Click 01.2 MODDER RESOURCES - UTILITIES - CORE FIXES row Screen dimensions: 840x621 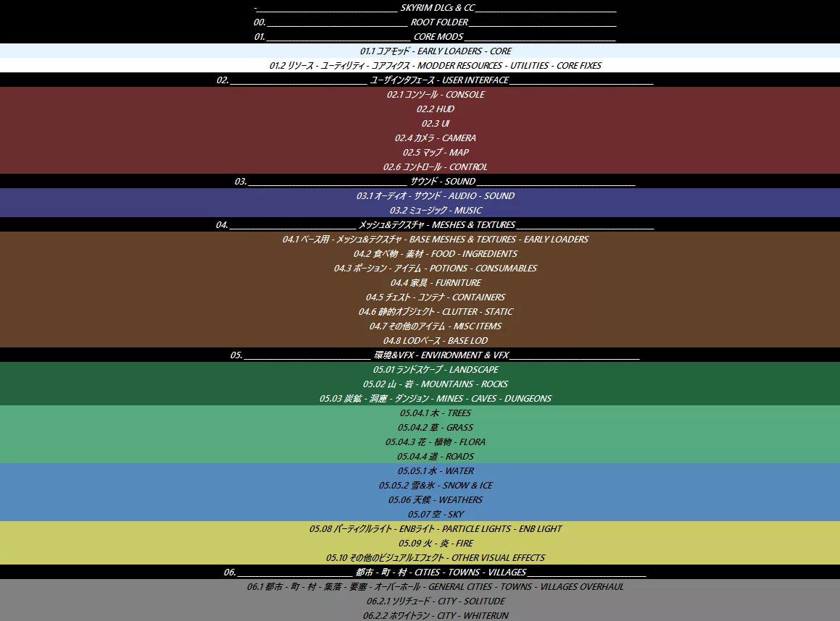coord(420,65)
